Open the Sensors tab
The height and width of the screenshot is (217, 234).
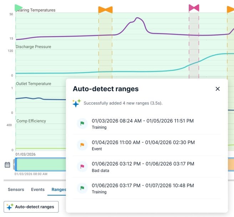click(16, 190)
